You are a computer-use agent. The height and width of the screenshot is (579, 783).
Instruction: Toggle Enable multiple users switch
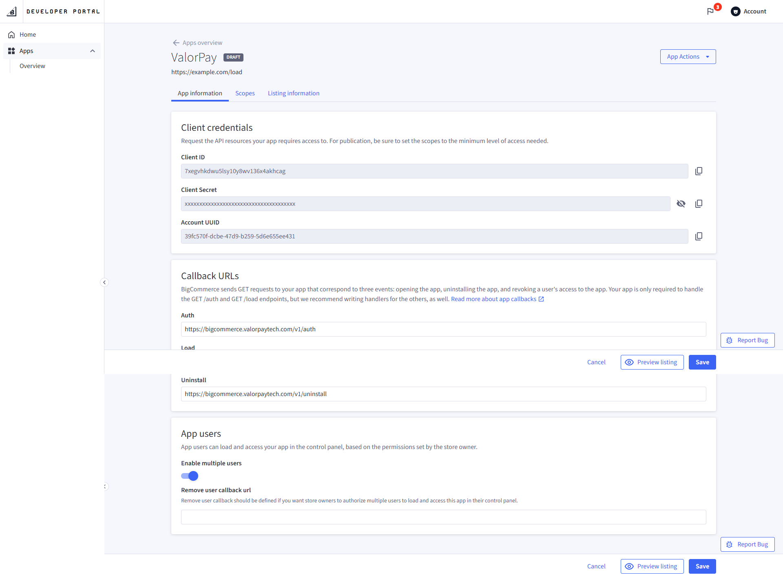tap(190, 476)
